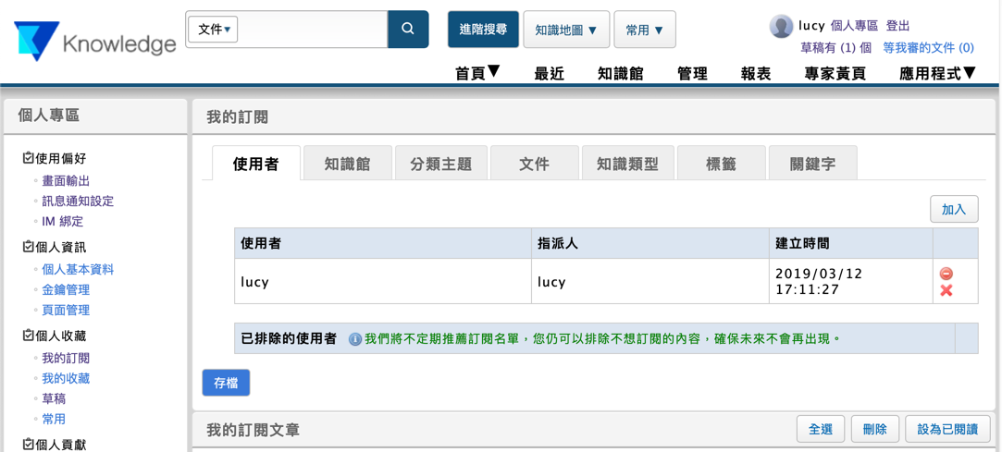This screenshot has width=1002, height=452.
Task: Open the 文件 search type dropdown
Action: (214, 30)
